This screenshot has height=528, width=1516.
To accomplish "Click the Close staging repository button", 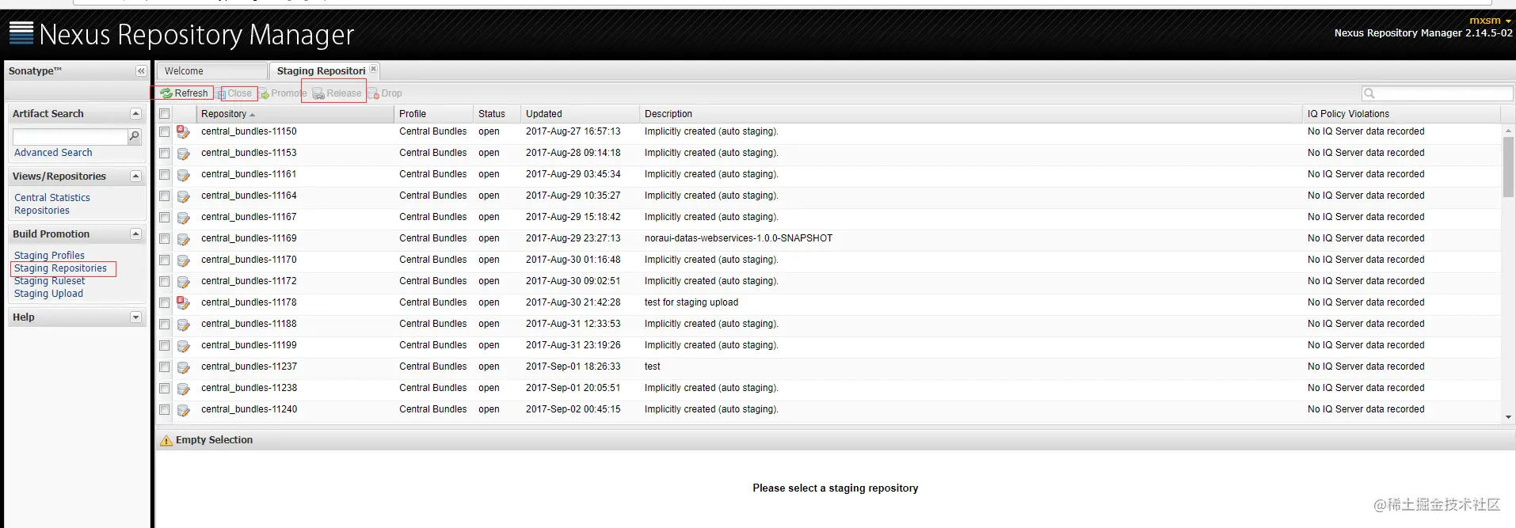I will click(x=234, y=93).
